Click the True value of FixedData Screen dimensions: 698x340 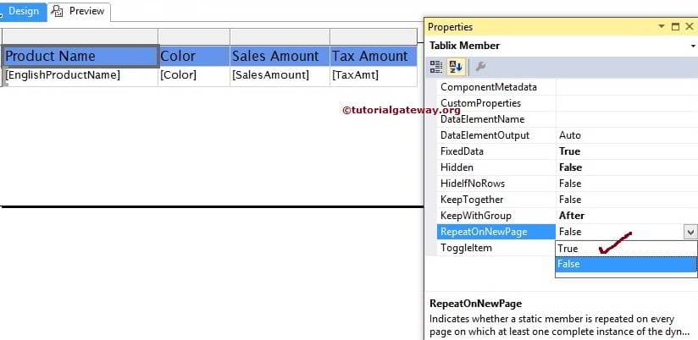pyautogui.click(x=570, y=151)
